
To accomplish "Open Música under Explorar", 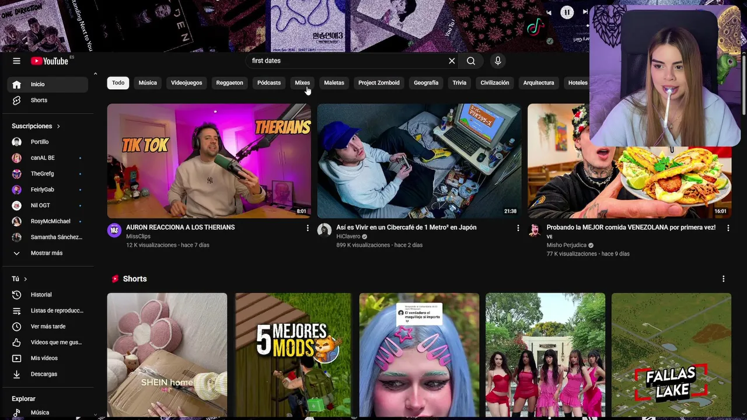I will coord(48,412).
